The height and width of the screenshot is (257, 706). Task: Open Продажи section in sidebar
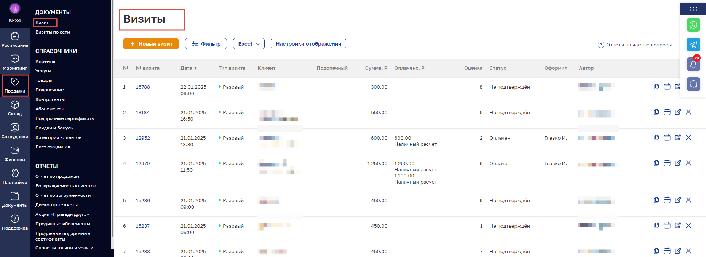[15, 86]
